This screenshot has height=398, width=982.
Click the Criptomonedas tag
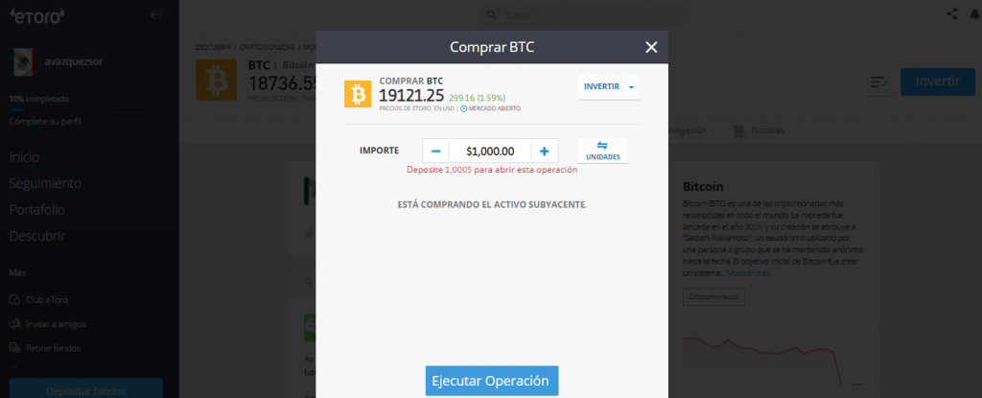(x=713, y=296)
